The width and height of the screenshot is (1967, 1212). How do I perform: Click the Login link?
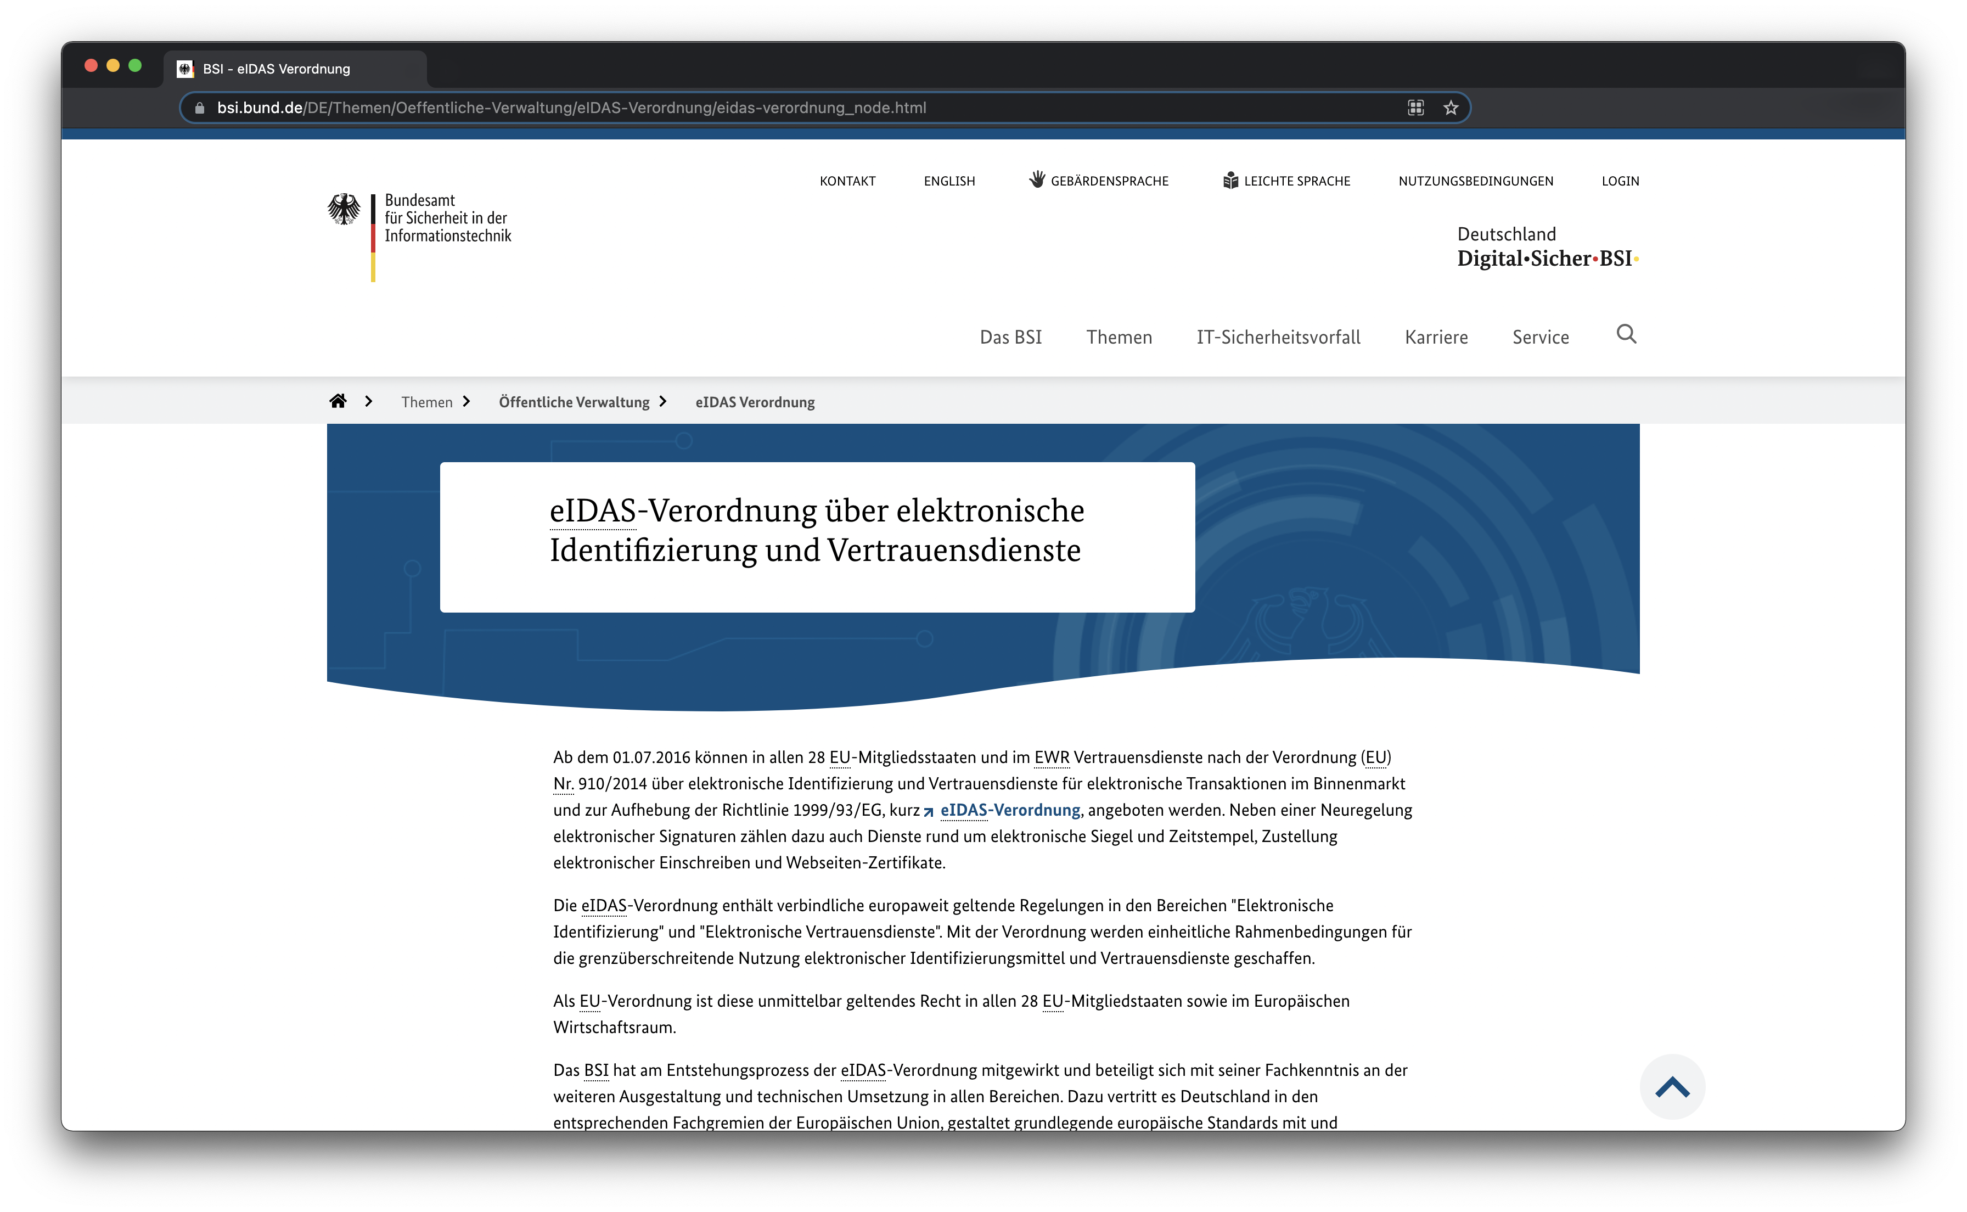[x=1619, y=181]
